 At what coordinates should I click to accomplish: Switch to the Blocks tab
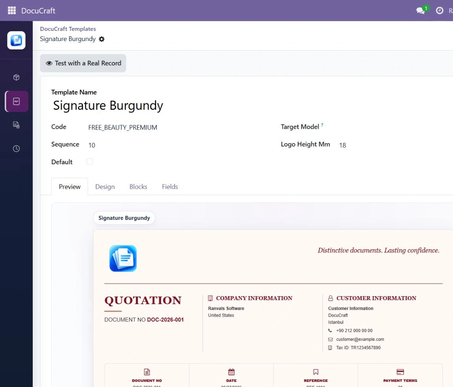point(138,187)
